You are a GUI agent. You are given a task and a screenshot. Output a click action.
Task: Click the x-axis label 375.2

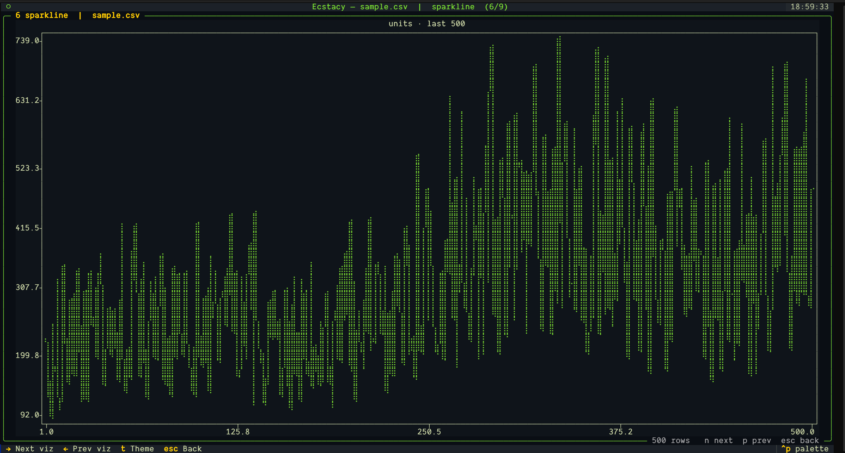tap(621, 432)
